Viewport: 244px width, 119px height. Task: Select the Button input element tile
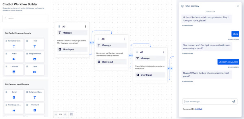[x=13, y=95]
